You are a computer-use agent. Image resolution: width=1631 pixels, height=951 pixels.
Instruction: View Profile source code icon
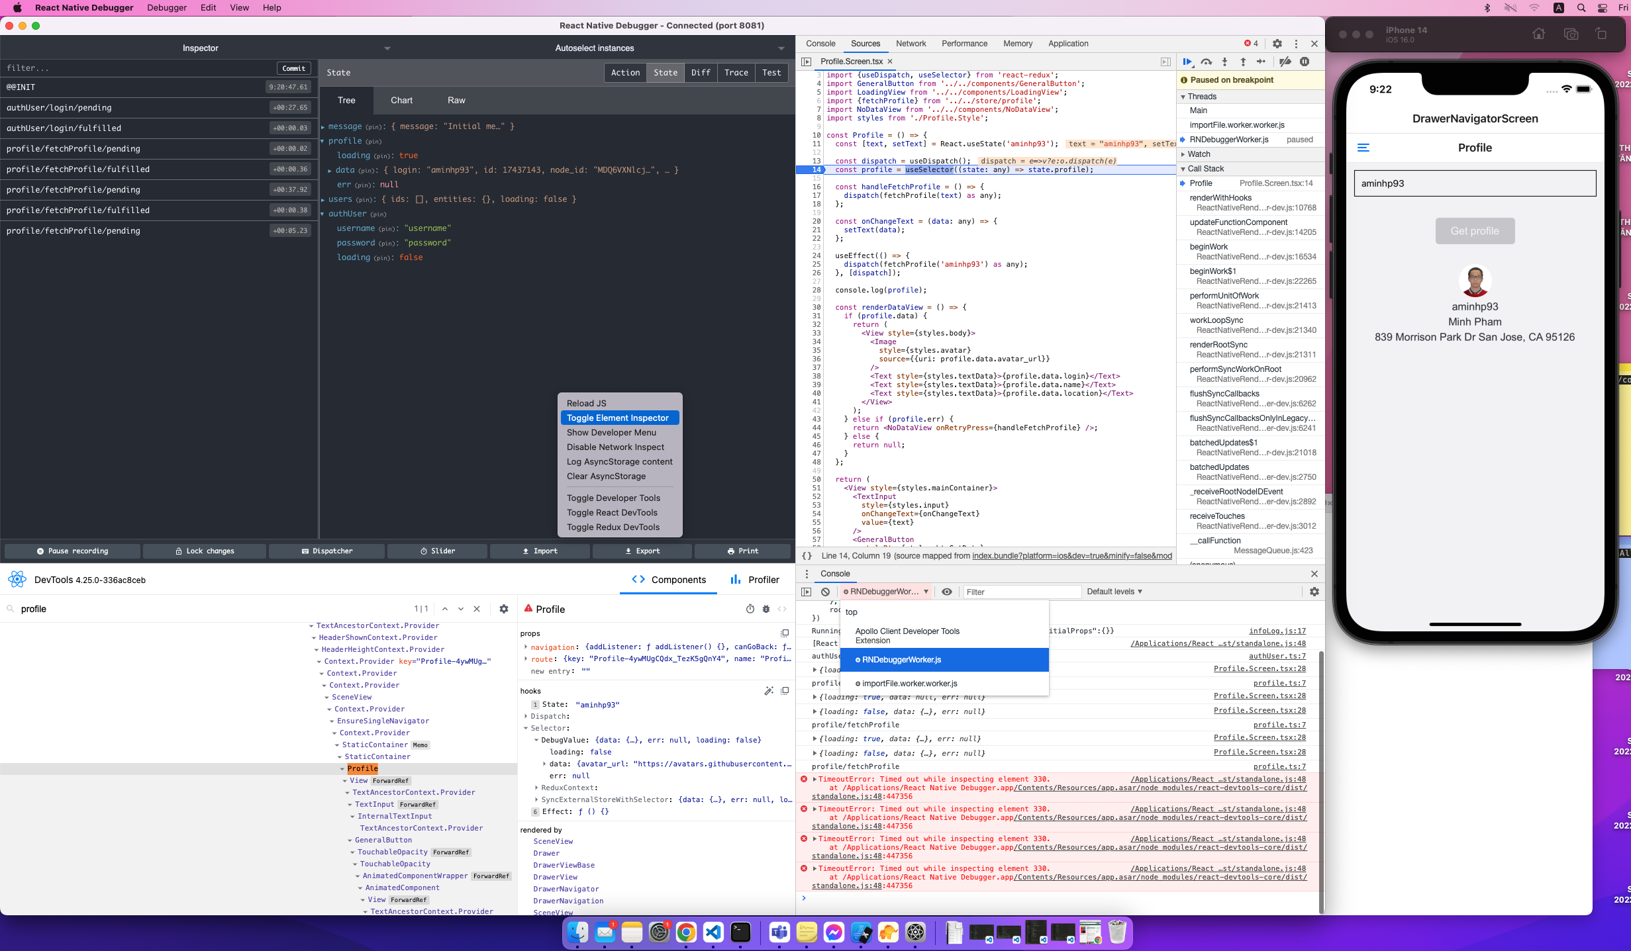coord(782,609)
